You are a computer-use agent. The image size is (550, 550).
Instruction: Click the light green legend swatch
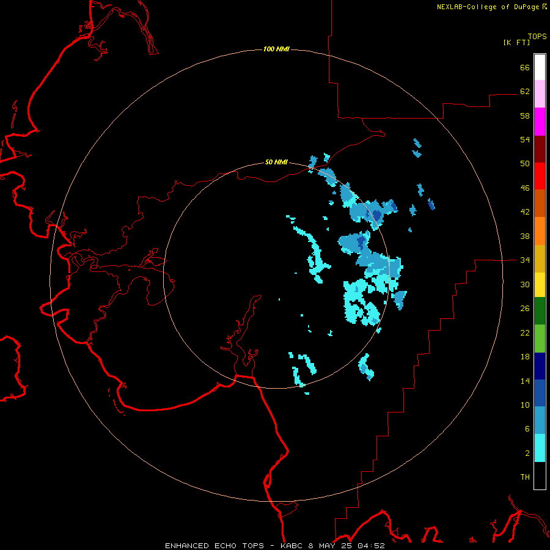540,339
